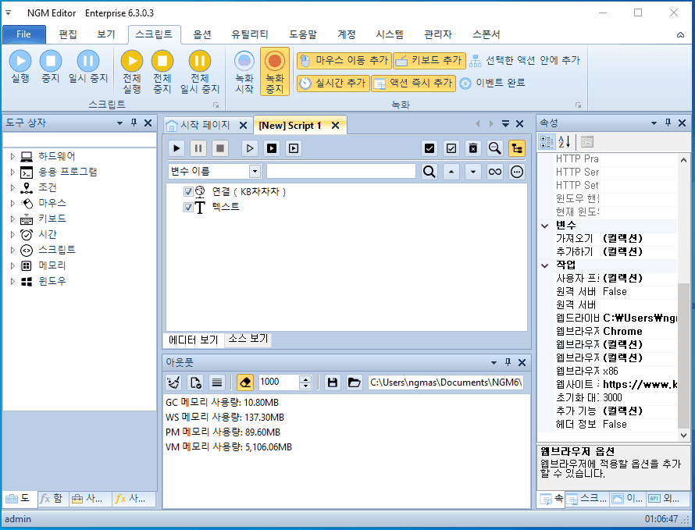The height and width of the screenshot is (530, 695).
Task: Expand the 시간 tree node
Action: tap(12, 234)
